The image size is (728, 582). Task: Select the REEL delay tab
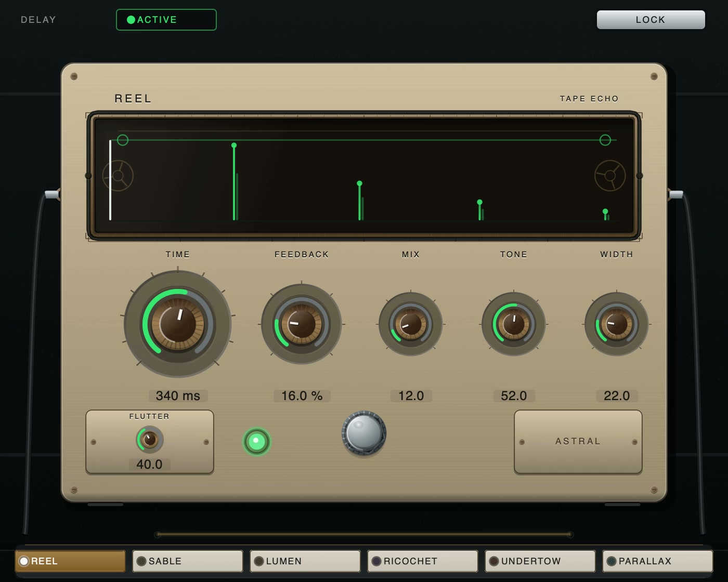[x=70, y=561]
